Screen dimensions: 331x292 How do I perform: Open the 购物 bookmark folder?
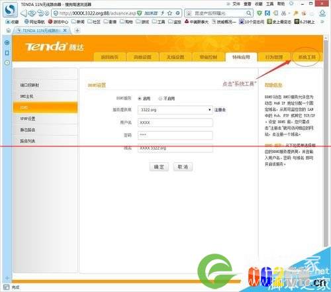[126, 22]
